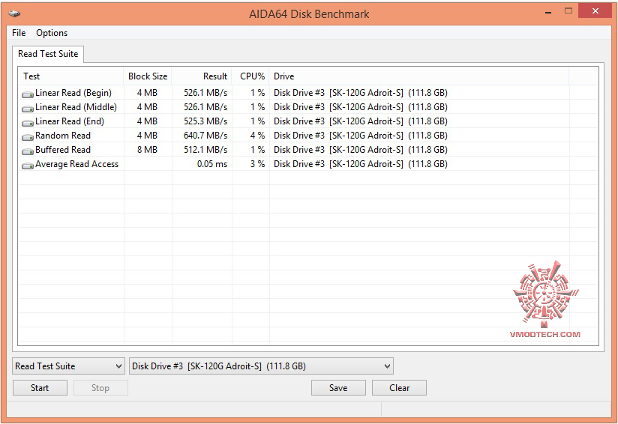The height and width of the screenshot is (424, 618).
Task: Click the 525.3 MB/s result value
Action: point(205,121)
